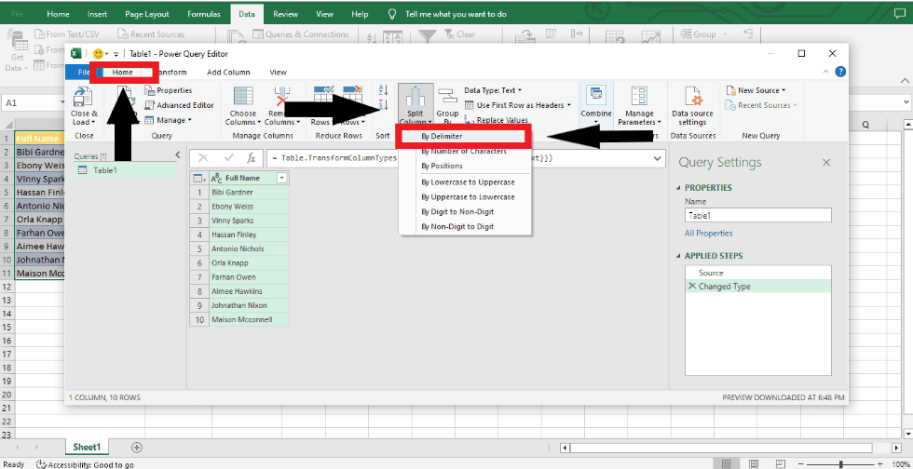
Task: Click the Manage Parameters icon
Action: tap(639, 98)
